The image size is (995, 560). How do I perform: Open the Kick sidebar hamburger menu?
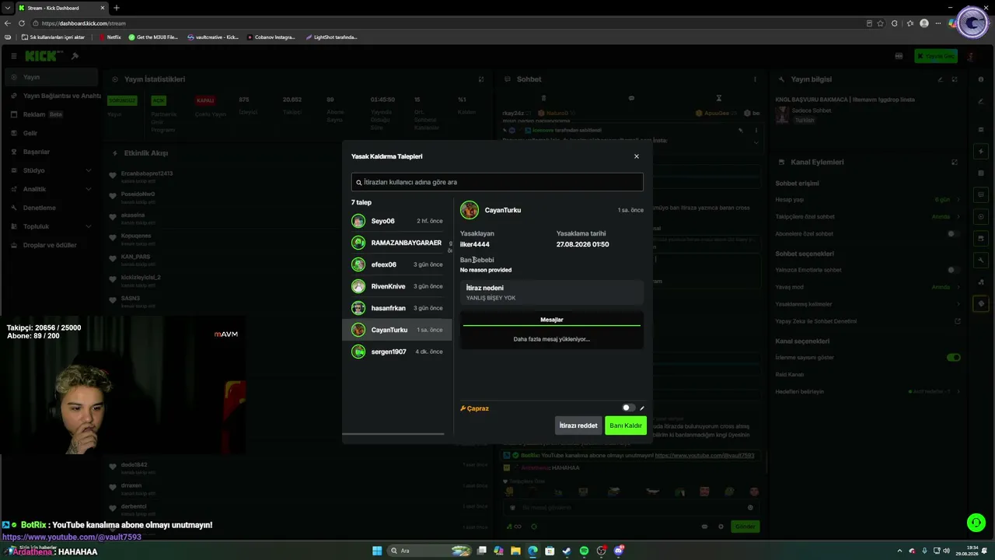pos(13,56)
